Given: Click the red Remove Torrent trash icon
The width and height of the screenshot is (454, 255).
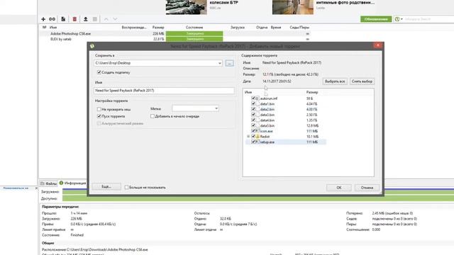Looking at the screenshot, I should click(x=74, y=19).
